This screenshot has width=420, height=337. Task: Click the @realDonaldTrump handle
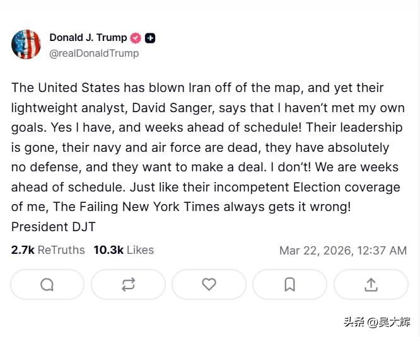(x=94, y=53)
